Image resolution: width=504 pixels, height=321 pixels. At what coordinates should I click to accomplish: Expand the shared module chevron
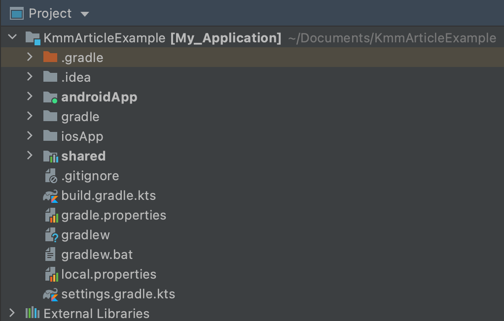(x=30, y=156)
